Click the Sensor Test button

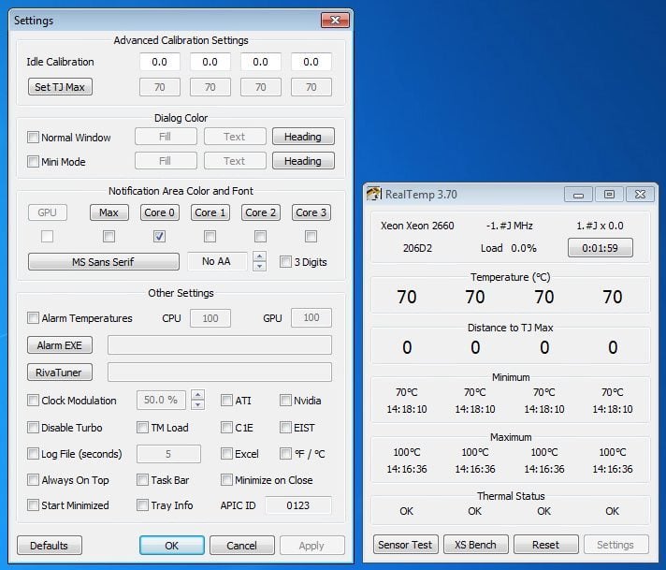point(405,545)
